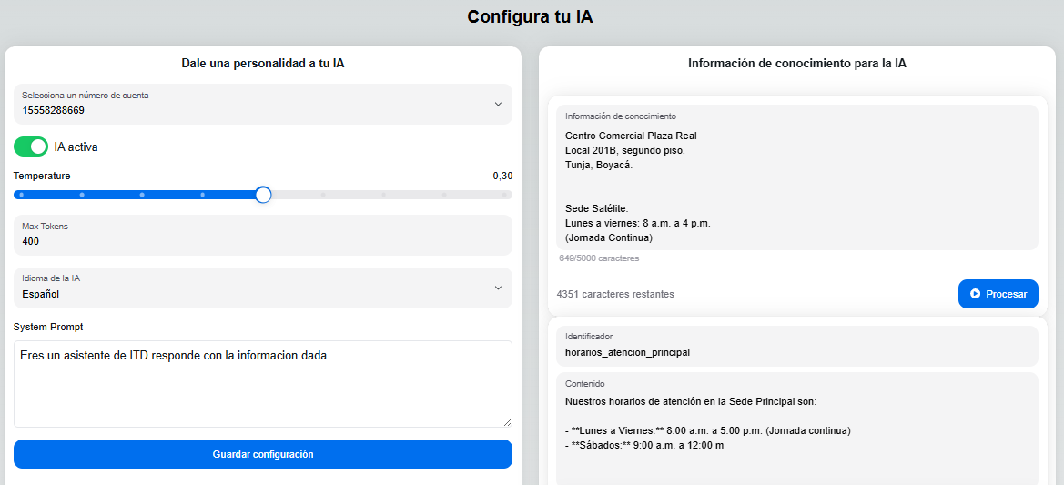The width and height of the screenshot is (1064, 485).
Task: Click the Temperature slider thumb
Action: pyautogui.click(x=263, y=194)
